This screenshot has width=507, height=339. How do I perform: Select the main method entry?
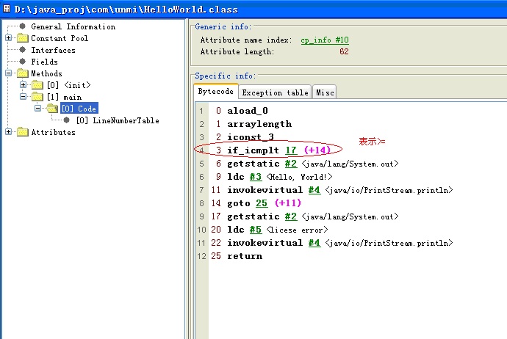(64, 97)
